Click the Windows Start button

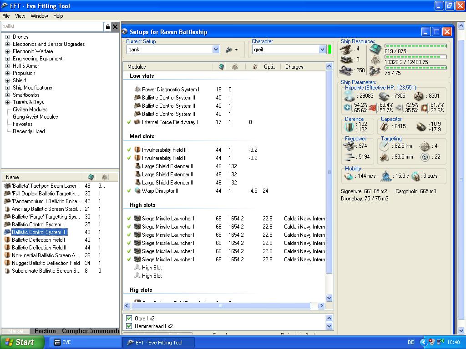pos(21,342)
